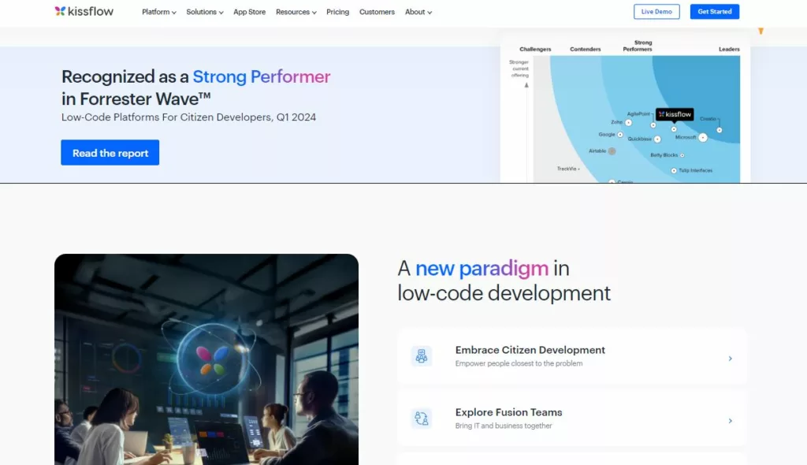807x465 pixels.
Task: Click the 'Challengers' column label on chart
Action: [x=535, y=50]
